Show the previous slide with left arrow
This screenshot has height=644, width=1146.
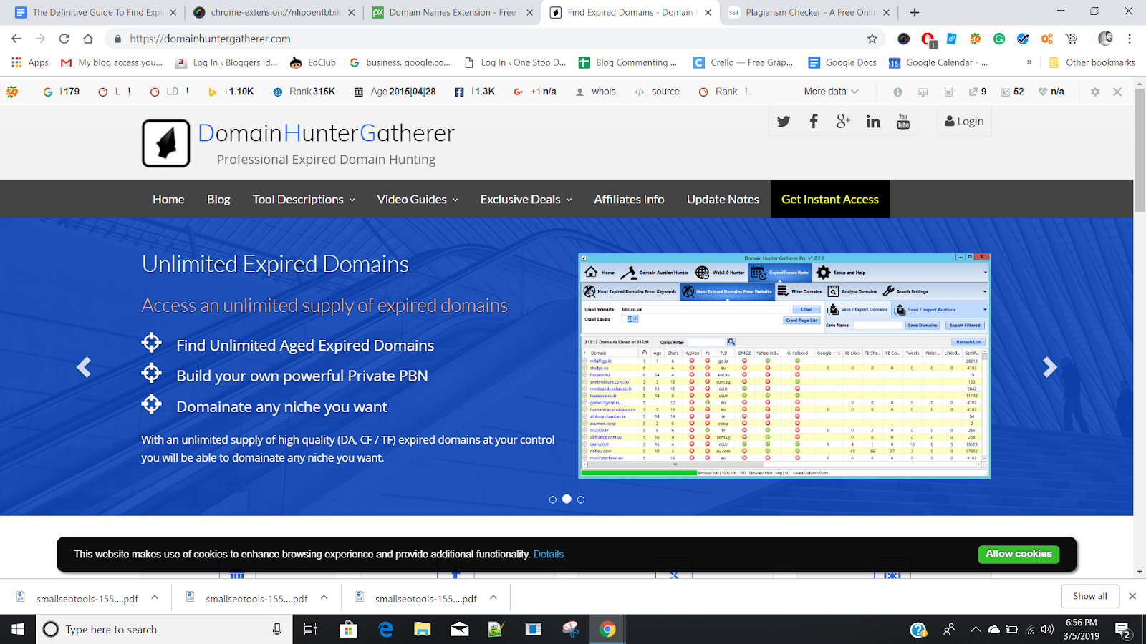point(84,367)
